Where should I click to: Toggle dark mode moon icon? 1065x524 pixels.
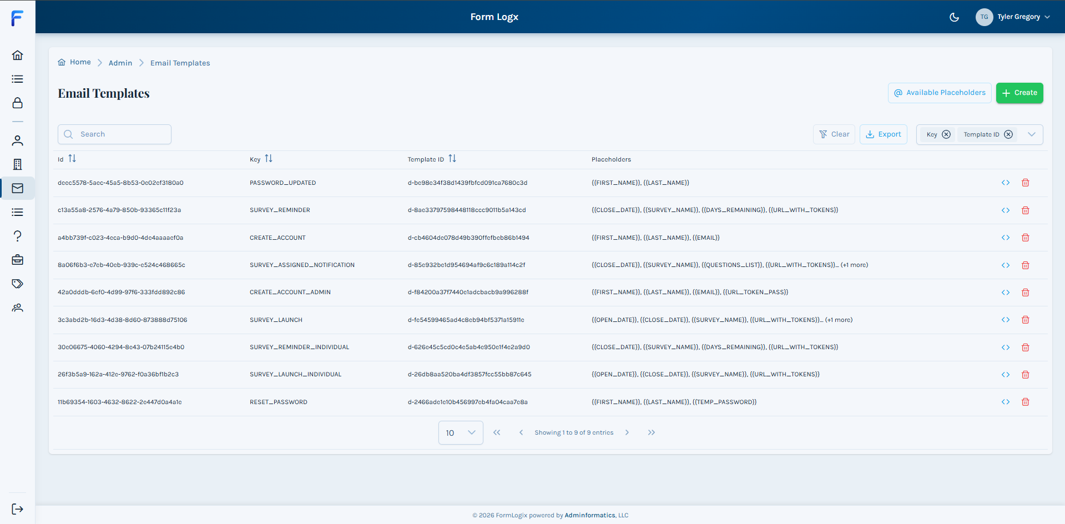954,17
